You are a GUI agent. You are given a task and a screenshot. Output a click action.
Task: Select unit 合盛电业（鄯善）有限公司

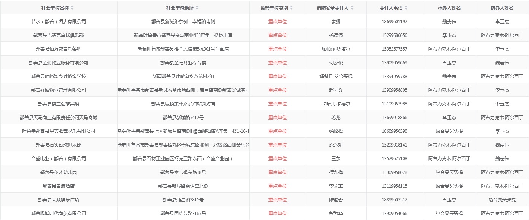(x=59, y=159)
